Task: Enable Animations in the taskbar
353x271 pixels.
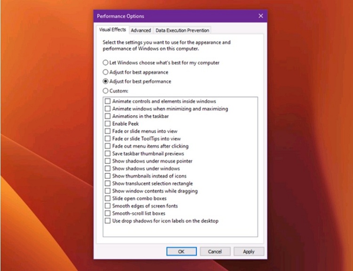Action: [108, 116]
